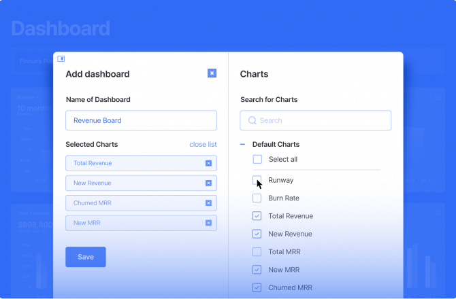
Task: Enable the Runway chart checkbox
Action: tap(257, 180)
